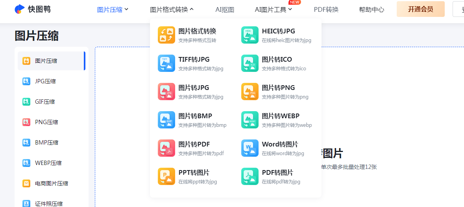Click the text 支持多种格式互转
The width and height of the screenshot is (464, 207).
198,40
